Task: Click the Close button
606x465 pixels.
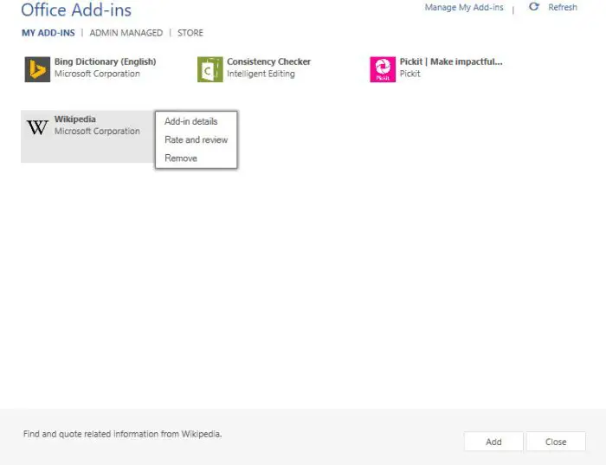Action: pyautogui.click(x=556, y=442)
